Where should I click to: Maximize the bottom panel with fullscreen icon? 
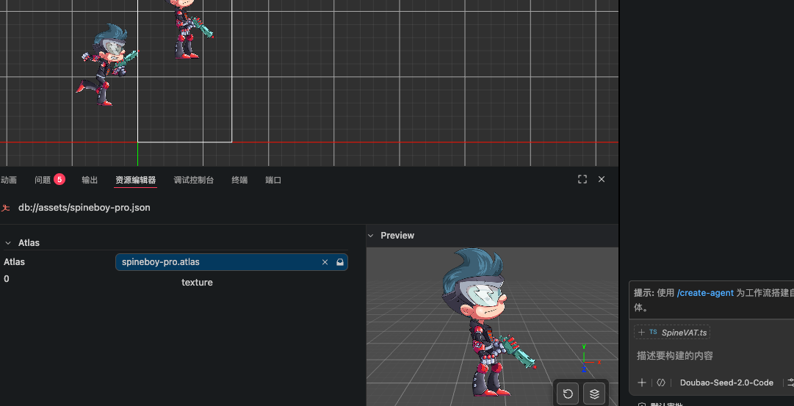[582, 179]
